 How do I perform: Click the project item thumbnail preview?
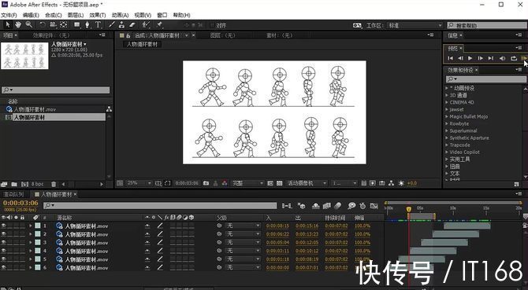(24, 56)
